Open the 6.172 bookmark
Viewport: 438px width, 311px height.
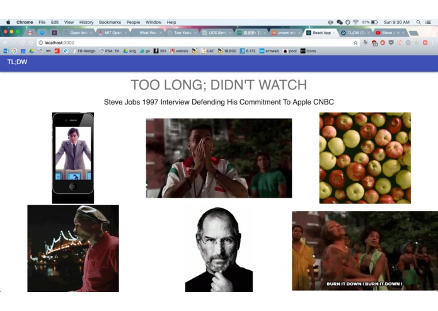coord(248,51)
